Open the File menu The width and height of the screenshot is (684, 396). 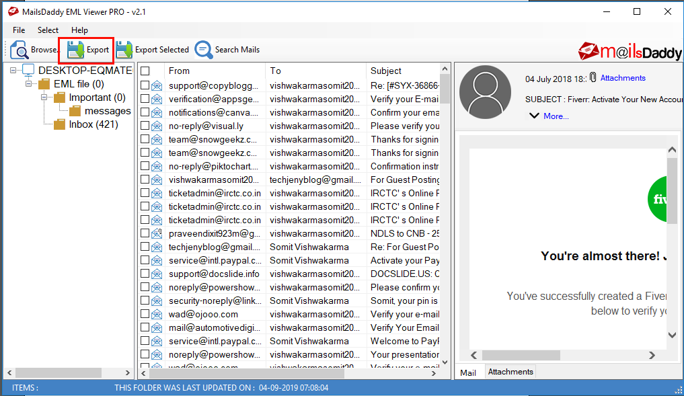point(19,30)
